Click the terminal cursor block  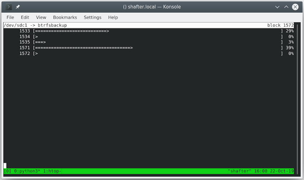coord(5,166)
